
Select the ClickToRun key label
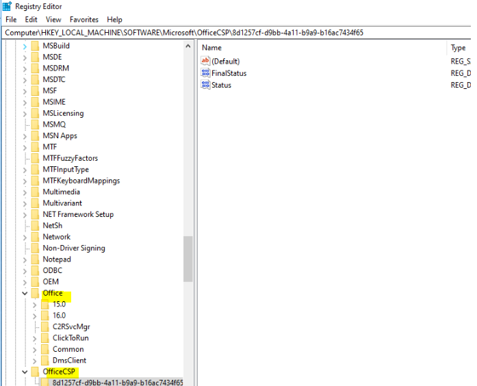70,338
